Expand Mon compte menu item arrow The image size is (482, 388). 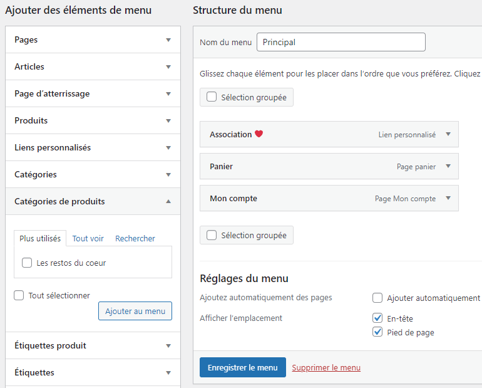448,198
